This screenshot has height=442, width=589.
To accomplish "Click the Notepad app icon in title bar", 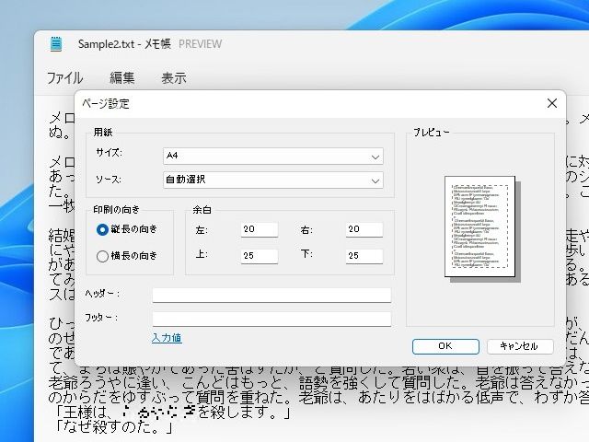I will point(56,44).
